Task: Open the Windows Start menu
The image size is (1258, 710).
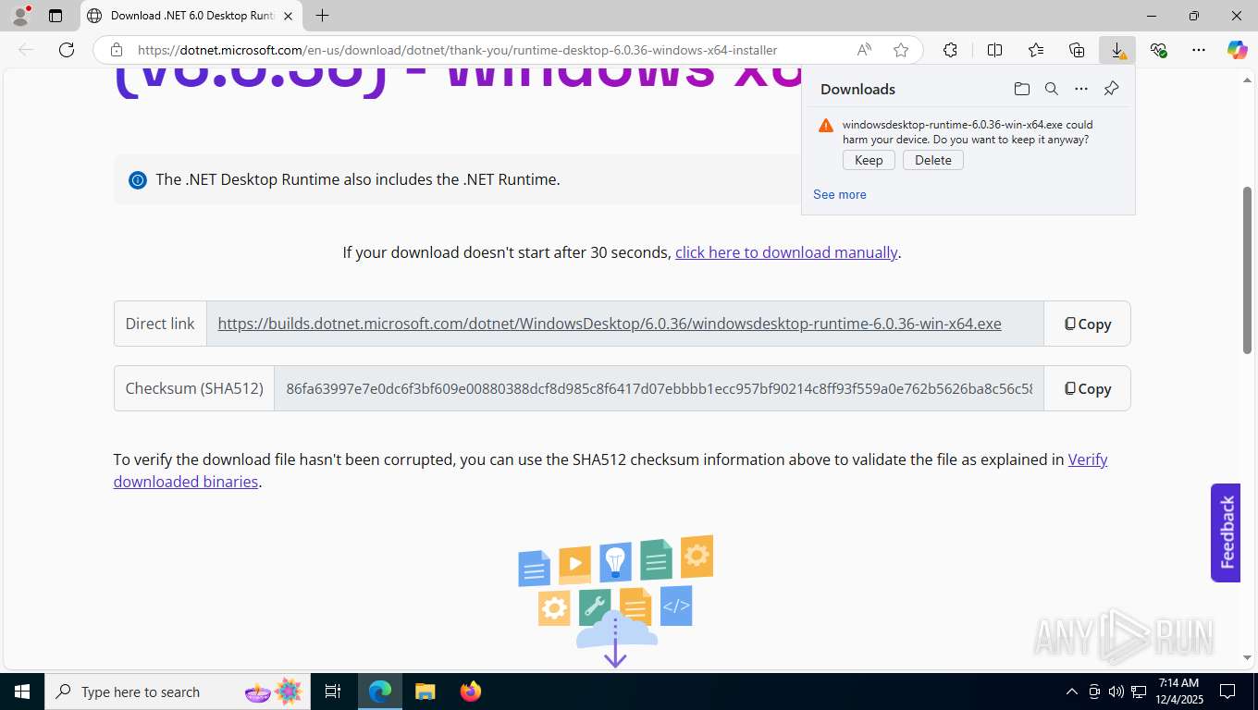Action: 21,692
